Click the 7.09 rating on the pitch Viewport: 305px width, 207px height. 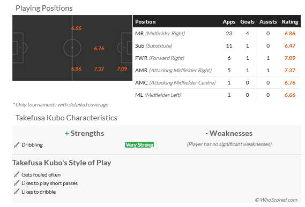point(122,69)
